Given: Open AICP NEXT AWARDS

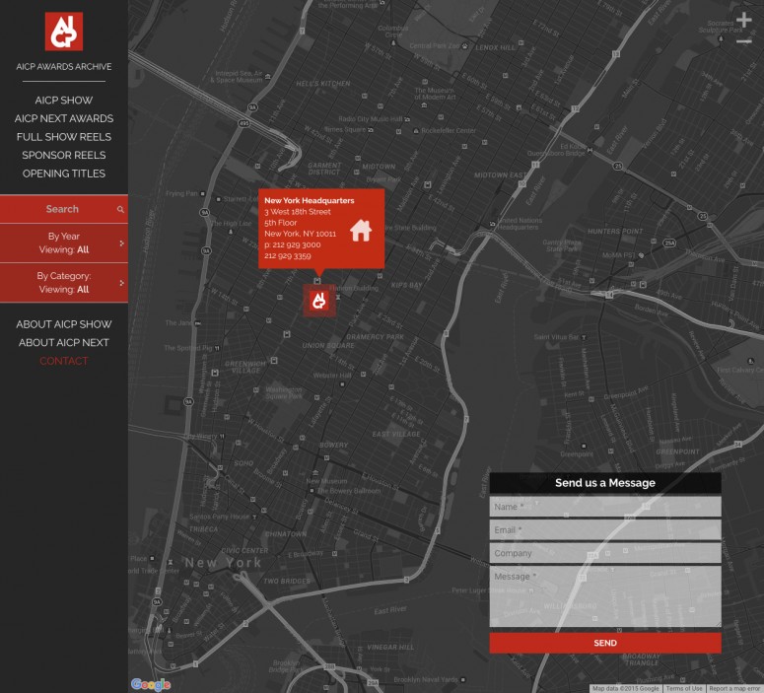Looking at the screenshot, I should pyautogui.click(x=64, y=118).
